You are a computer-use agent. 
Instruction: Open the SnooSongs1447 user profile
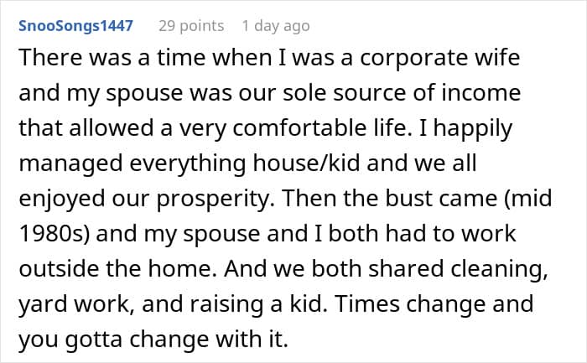click(75, 26)
